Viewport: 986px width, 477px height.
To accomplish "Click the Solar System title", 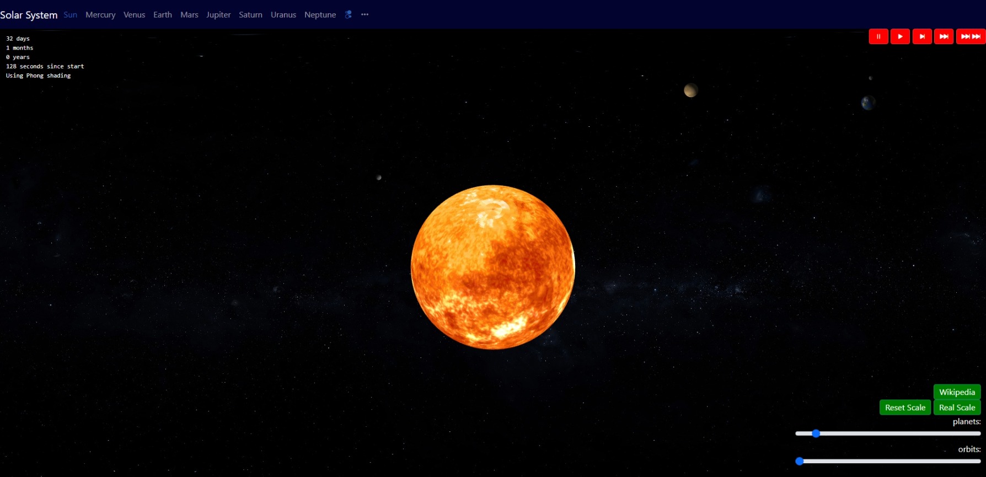I will click(29, 15).
